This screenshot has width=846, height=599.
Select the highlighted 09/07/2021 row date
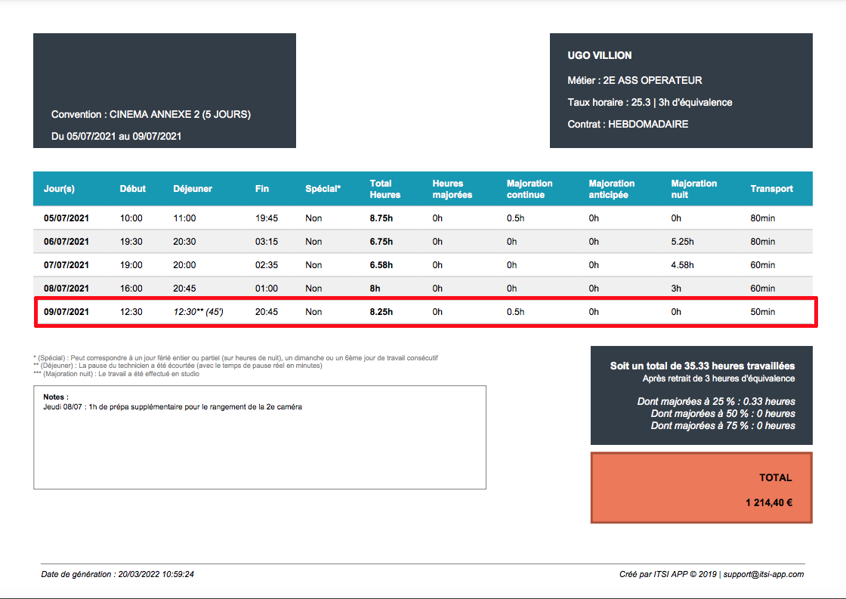point(66,312)
